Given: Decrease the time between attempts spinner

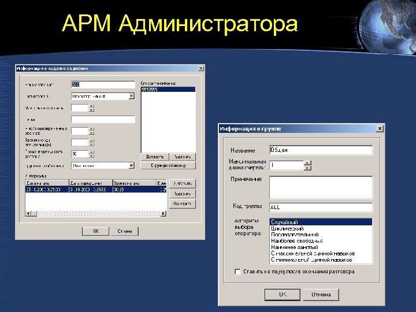Looking at the screenshot, I should click(91, 144).
